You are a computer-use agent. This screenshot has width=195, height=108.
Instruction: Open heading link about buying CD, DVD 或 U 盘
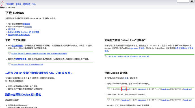pos(39,73)
